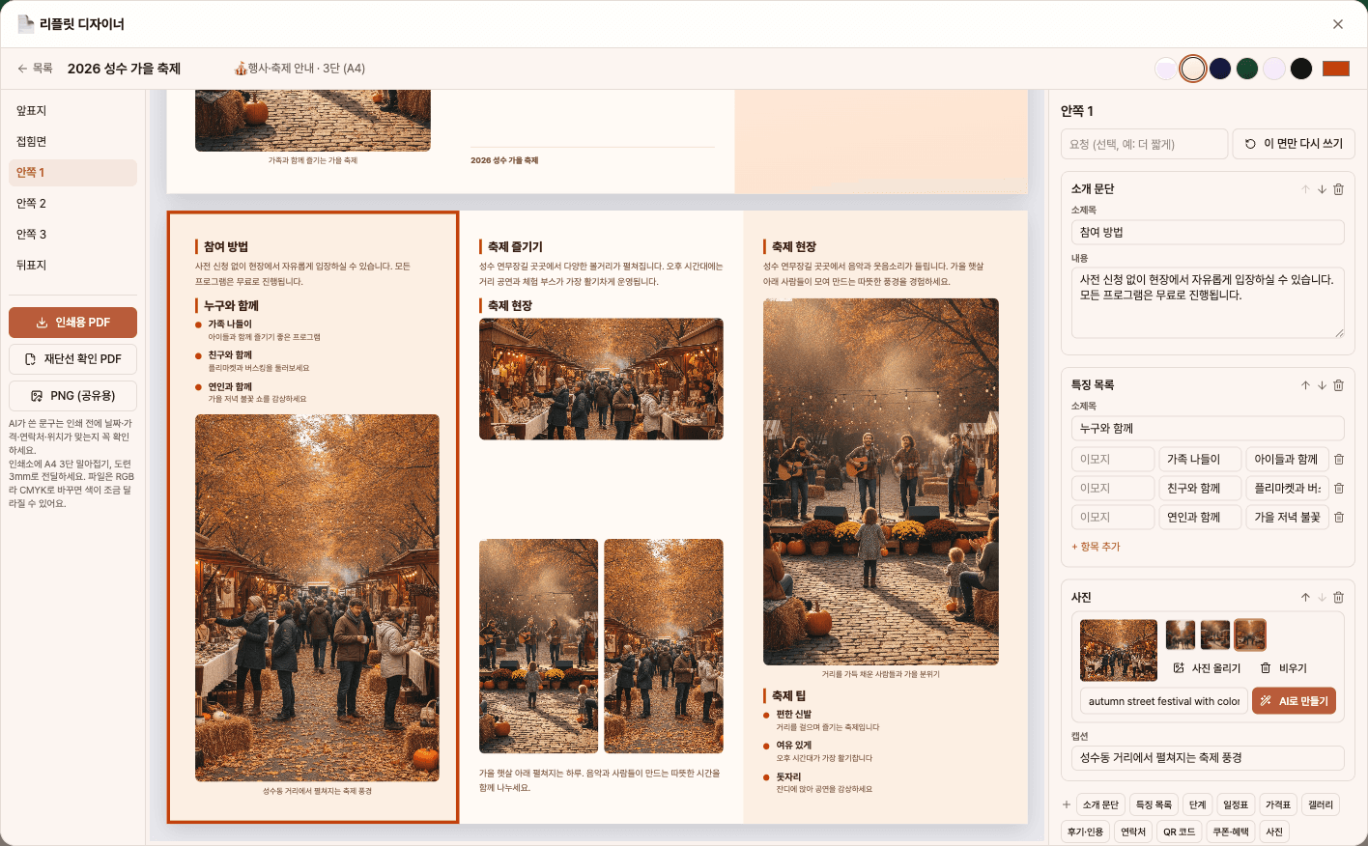Generate an image with AI로 만들기
The image size is (1368, 846).
(x=1294, y=701)
